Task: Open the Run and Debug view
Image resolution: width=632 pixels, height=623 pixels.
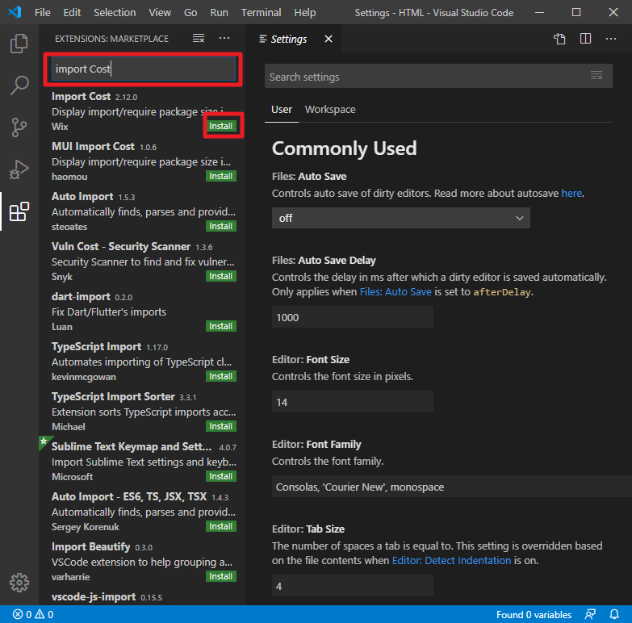Action: (19, 169)
